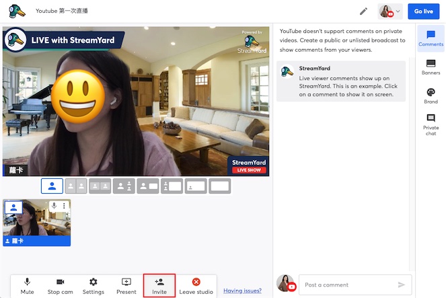Image resolution: width=446 pixels, height=298 pixels.
Task: Mute participant mic on thumbnail
Action: [54, 206]
